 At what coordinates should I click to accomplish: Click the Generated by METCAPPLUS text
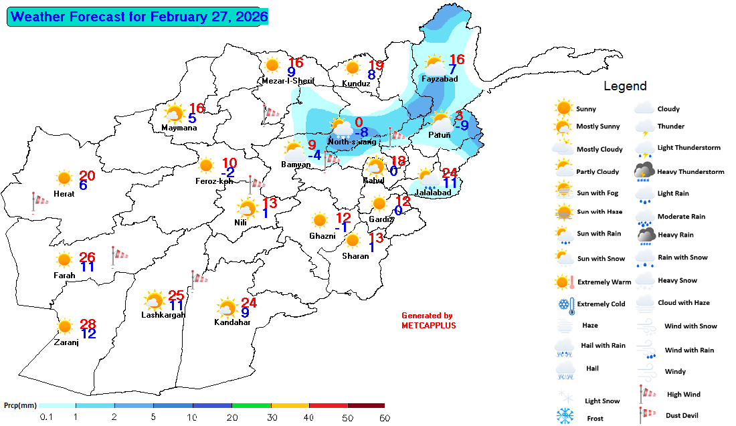coord(427,320)
